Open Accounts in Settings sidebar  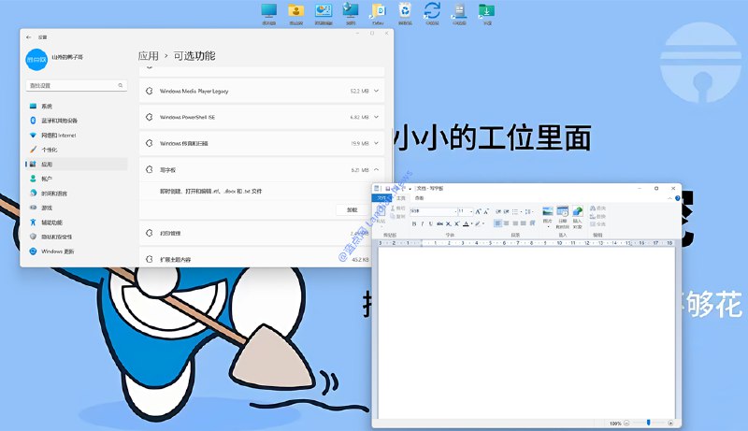pos(77,179)
